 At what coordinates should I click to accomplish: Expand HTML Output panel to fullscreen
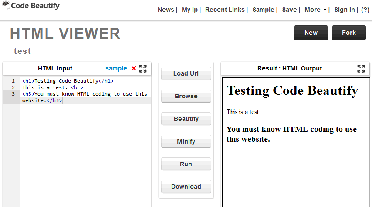(361, 69)
